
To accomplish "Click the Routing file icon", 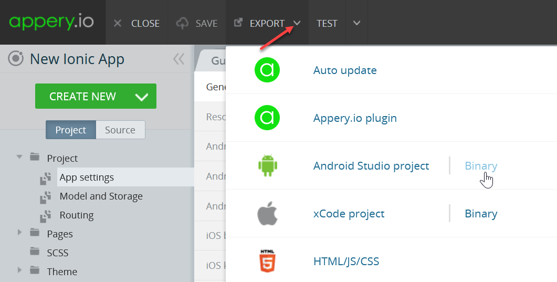I will [x=46, y=216].
